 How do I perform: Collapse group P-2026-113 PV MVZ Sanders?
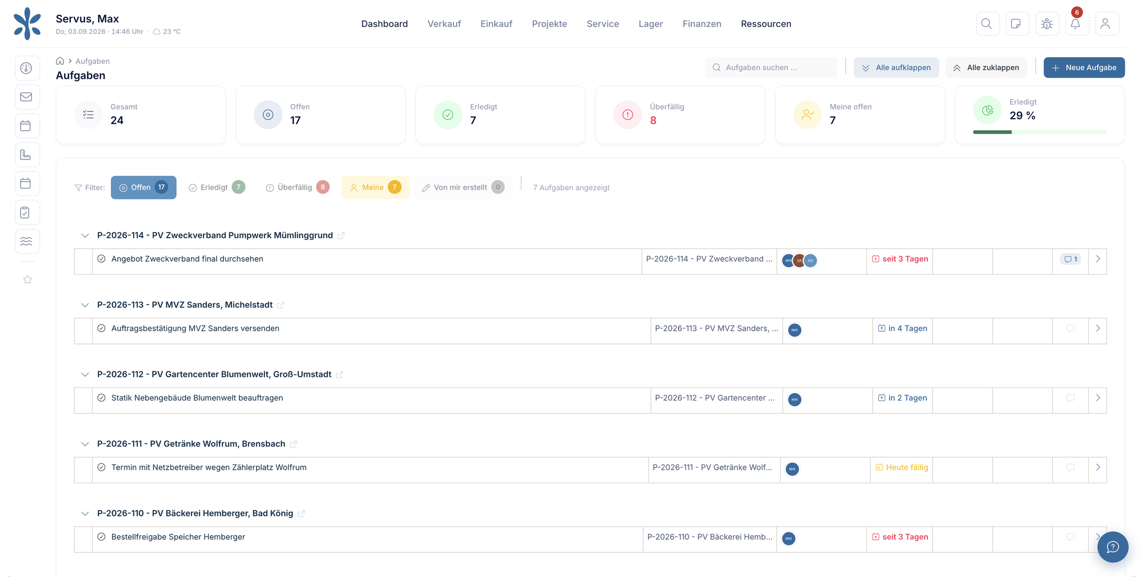pyautogui.click(x=85, y=305)
